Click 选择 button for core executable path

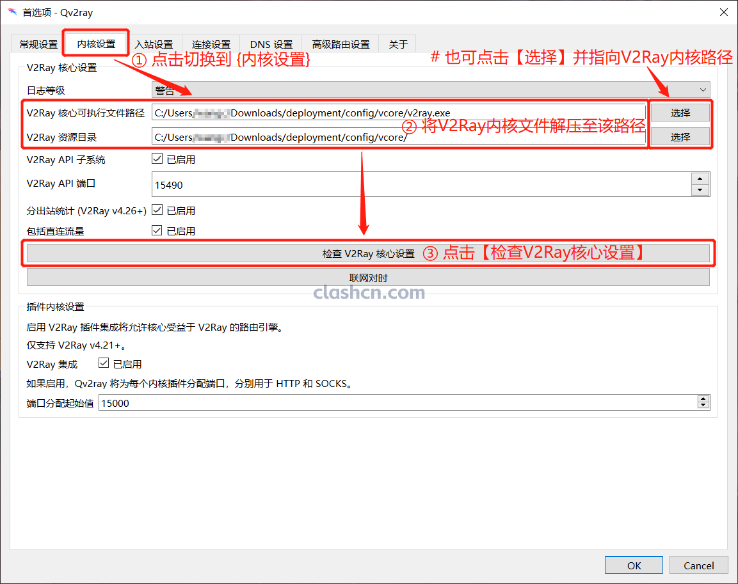680,113
